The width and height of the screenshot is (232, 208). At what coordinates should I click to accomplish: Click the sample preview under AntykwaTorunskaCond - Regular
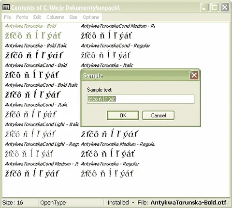point(105,55)
